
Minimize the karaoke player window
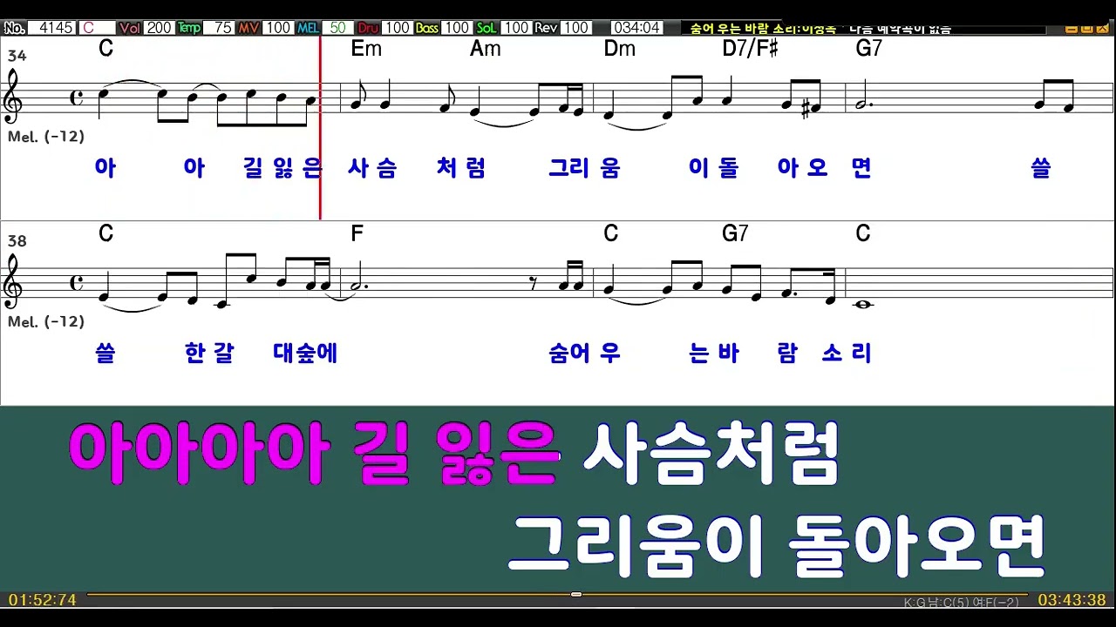(x=1072, y=28)
